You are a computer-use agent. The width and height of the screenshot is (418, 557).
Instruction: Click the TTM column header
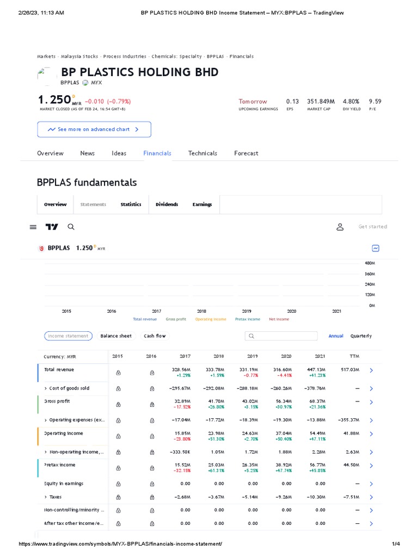click(x=354, y=356)
